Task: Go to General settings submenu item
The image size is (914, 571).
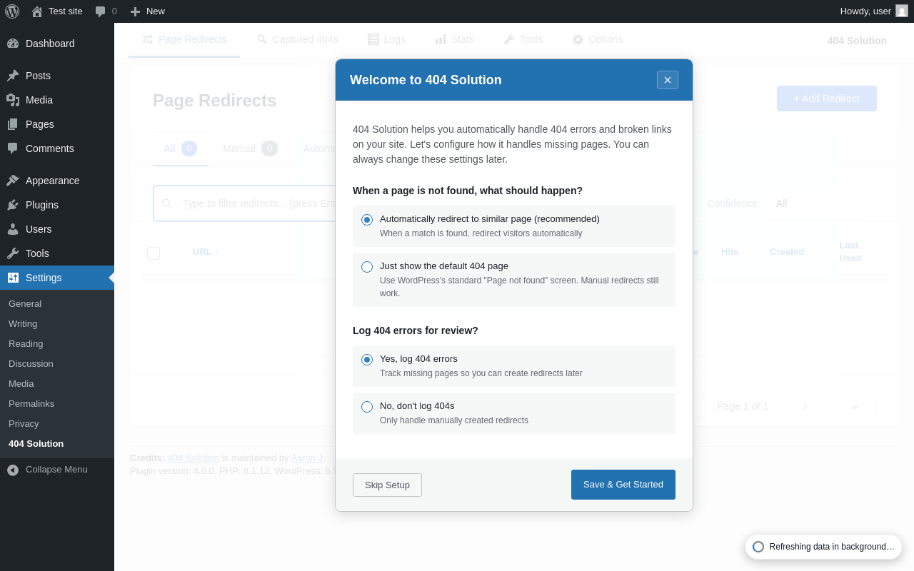Action: coord(25,304)
